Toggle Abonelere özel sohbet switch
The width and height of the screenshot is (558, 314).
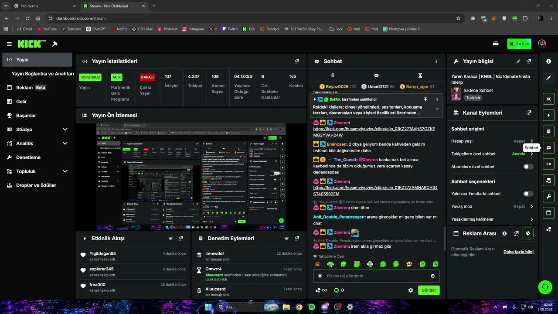[x=528, y=167]
